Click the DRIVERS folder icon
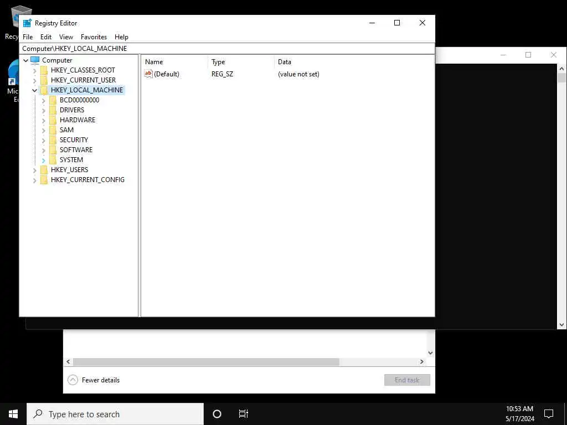Viewport: 567px width, 425px height. [x=53, y=110]
